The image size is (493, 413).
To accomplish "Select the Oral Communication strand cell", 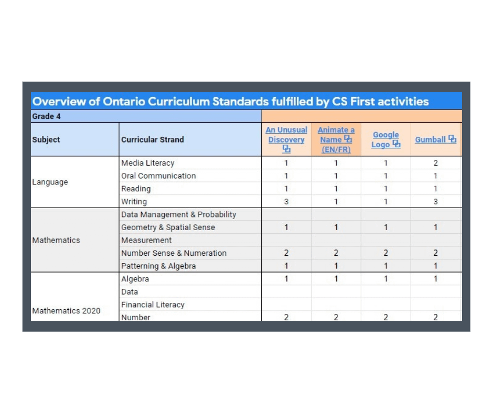I will click(190, 176).
